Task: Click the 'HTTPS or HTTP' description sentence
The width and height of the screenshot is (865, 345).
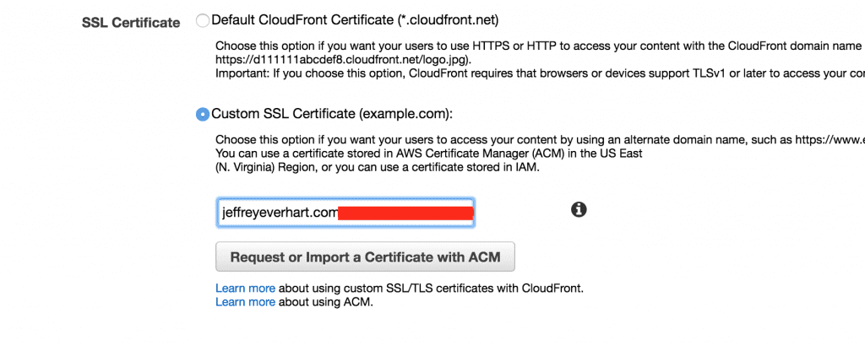Action: tap(540, 46)
